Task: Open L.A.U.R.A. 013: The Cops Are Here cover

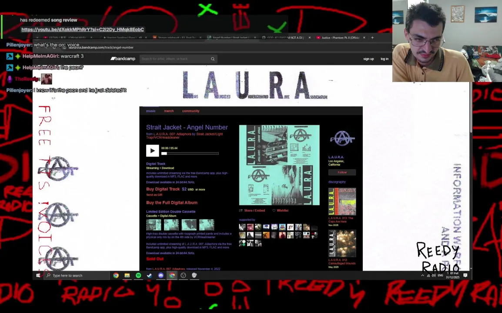Action: 342,202
